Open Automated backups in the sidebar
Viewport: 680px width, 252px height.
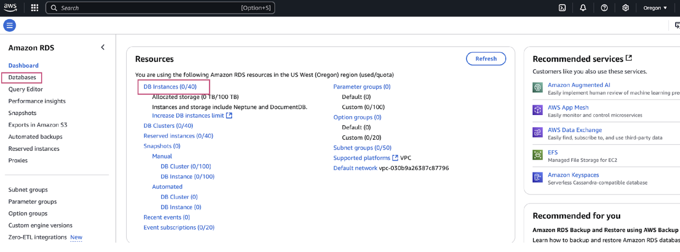[x=35, y=137]
